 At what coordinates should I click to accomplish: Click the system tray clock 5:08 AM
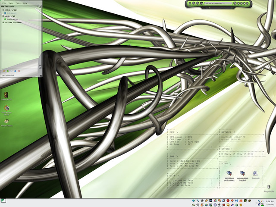(270, 201)
